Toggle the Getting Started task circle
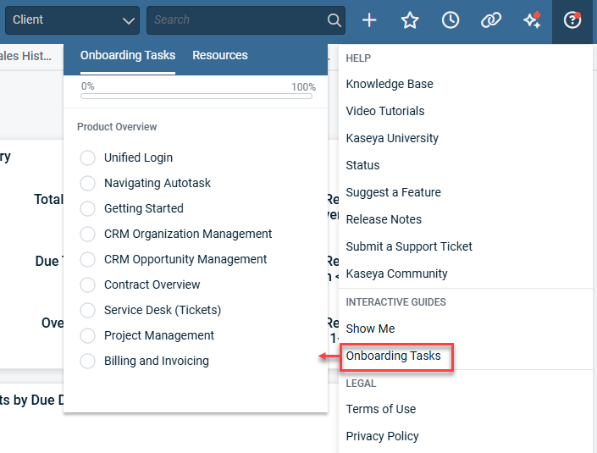 click(x=87, y=208)
